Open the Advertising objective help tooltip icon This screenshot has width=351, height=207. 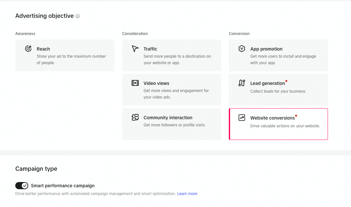tap(77, 16)
